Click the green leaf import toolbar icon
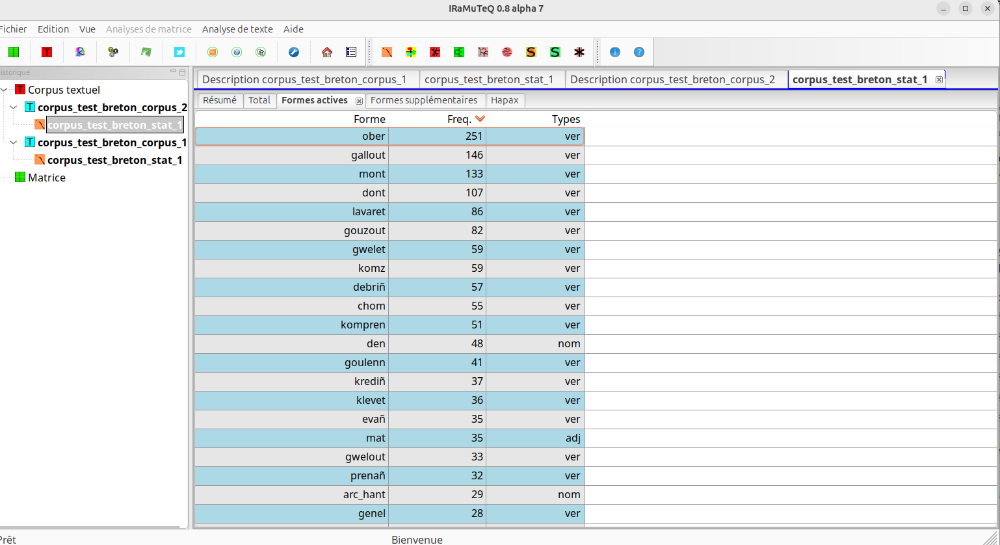The image size is (1000, 545). (x=146, y=52)
